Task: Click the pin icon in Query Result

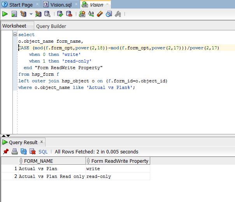Action: [x=6, y=151]
